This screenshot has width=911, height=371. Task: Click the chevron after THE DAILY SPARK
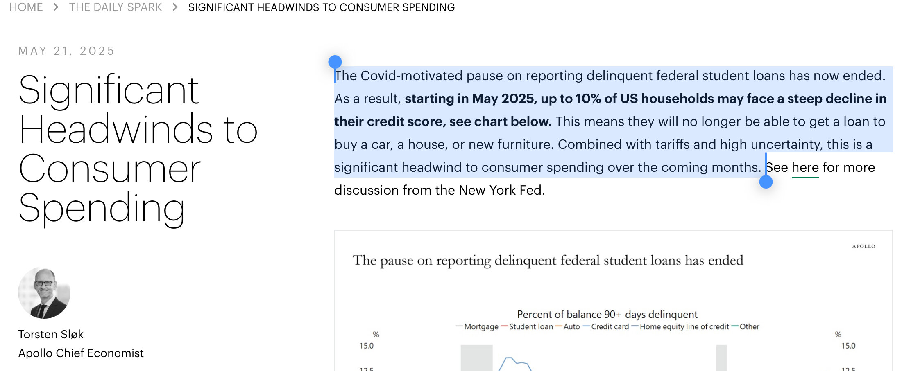pos(175,7)
